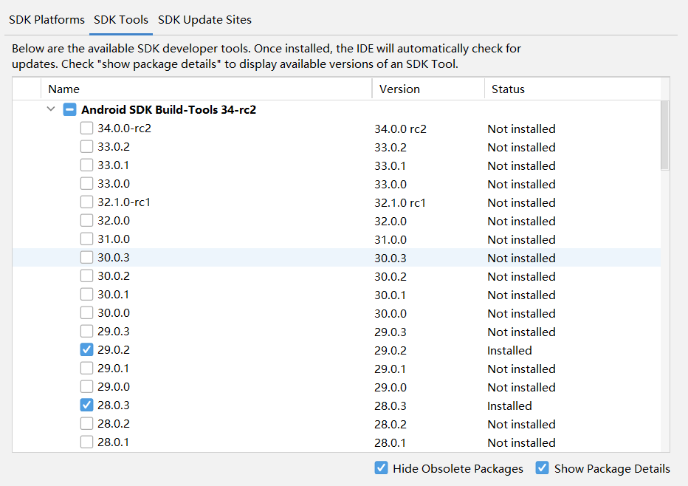Disable Show Package Details option
The height and width of the screenshot is (486, 688).
click(543, 468)
